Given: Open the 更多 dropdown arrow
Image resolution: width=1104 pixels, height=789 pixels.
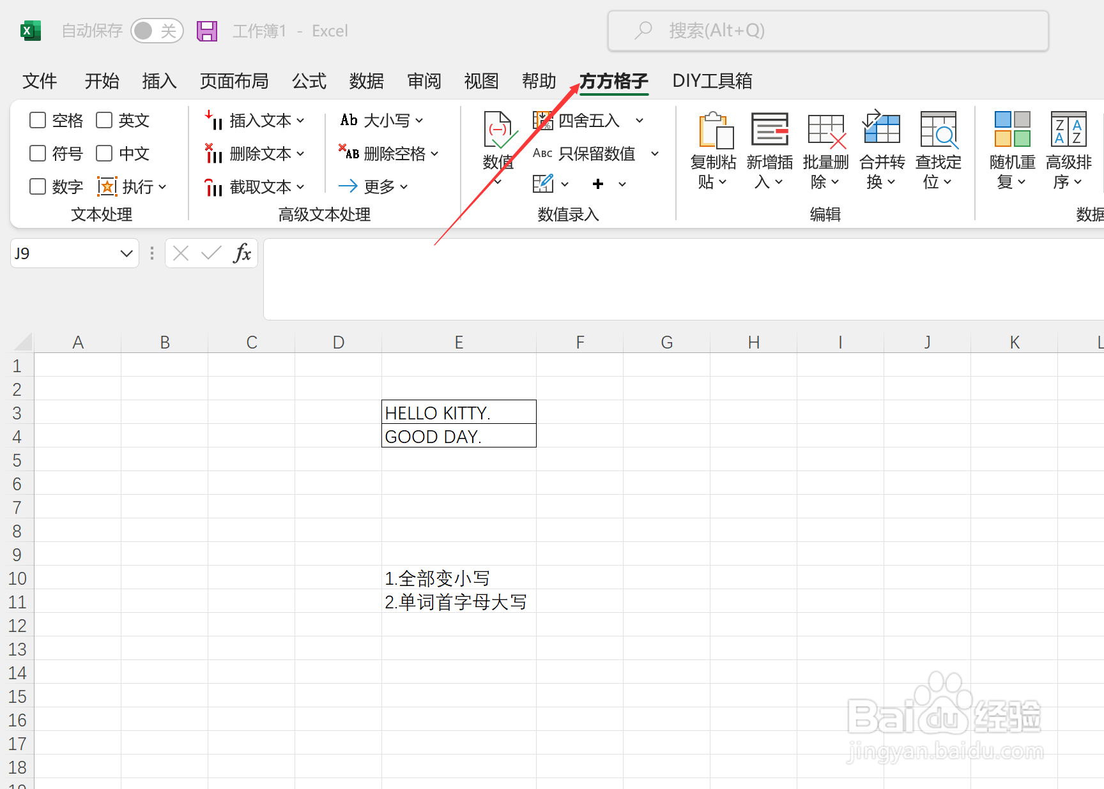Looking at the screenshot, I should (404, 186).
